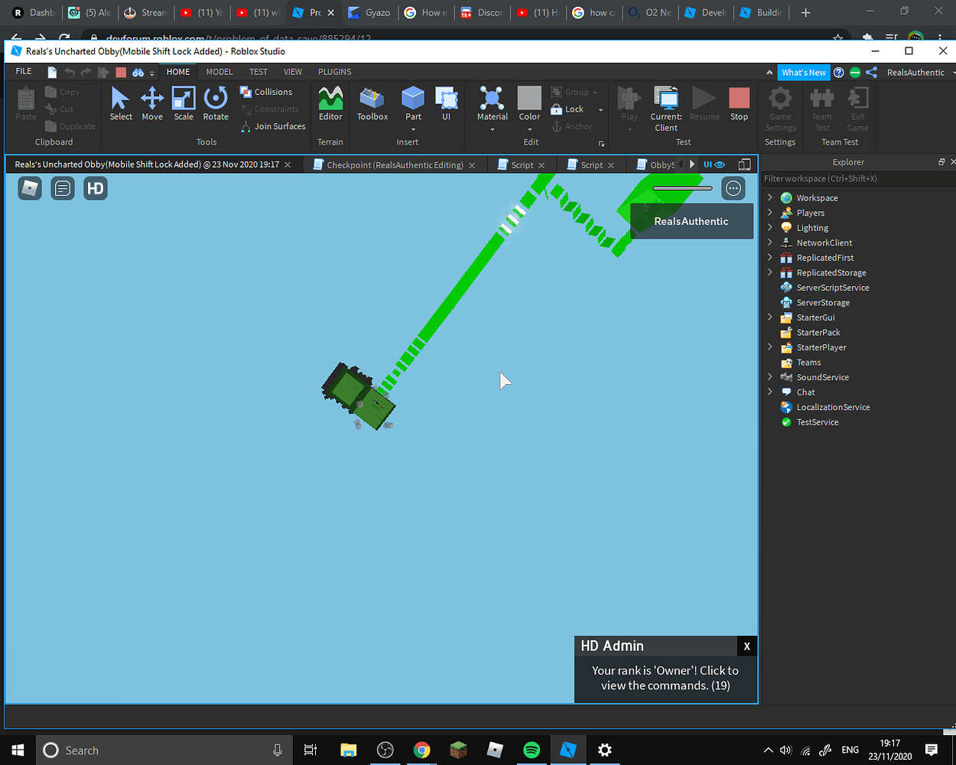
Task: Select ServerScriptService in Explorer
Action: click(x=833, y=288)
